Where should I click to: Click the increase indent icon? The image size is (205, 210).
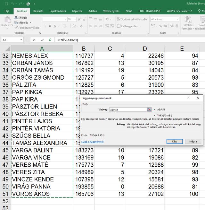(x=112, y=26)
